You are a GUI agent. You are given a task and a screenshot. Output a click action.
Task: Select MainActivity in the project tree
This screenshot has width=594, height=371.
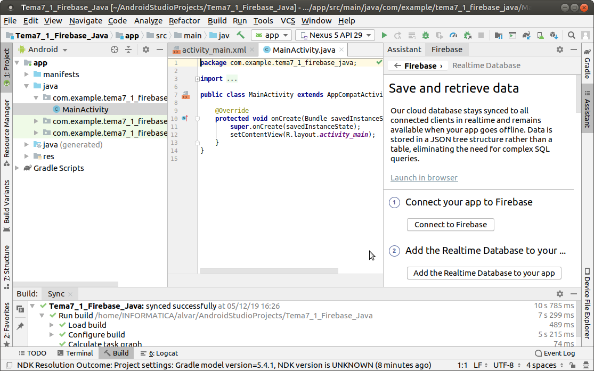coord(85,110)
